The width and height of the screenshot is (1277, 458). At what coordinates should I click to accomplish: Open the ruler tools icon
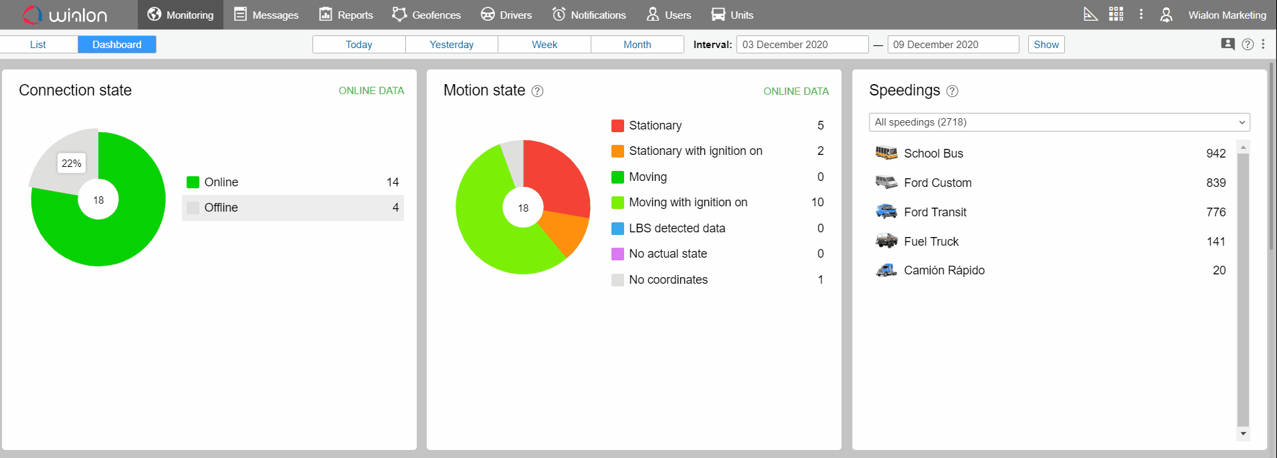(1090, 14)
